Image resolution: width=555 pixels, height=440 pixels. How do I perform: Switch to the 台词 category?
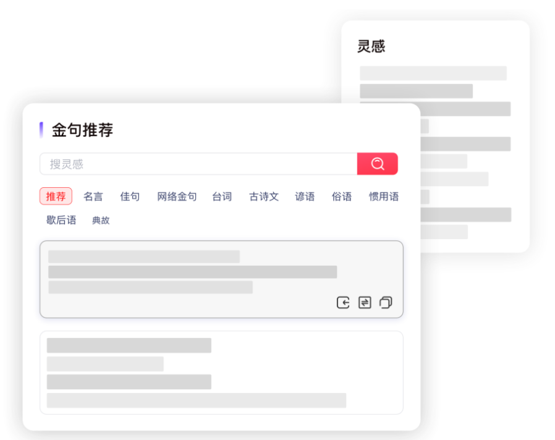tap(222, 197)
